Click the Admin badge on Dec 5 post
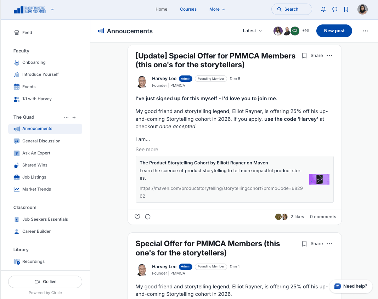The height and width of the screenshot is (299, 378). pos(185,79)
